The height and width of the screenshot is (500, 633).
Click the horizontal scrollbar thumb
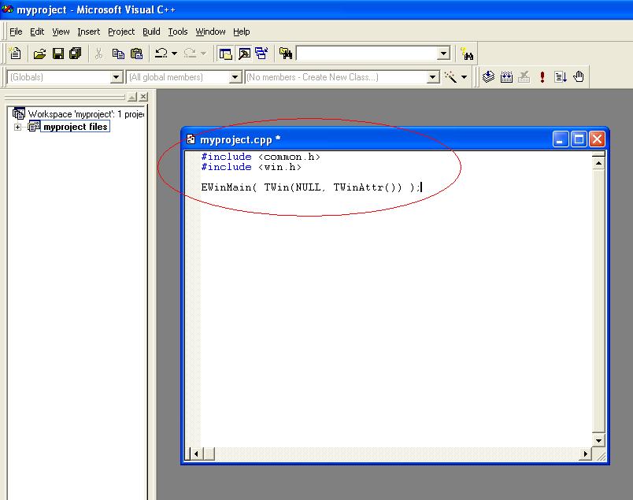point(209,454)
